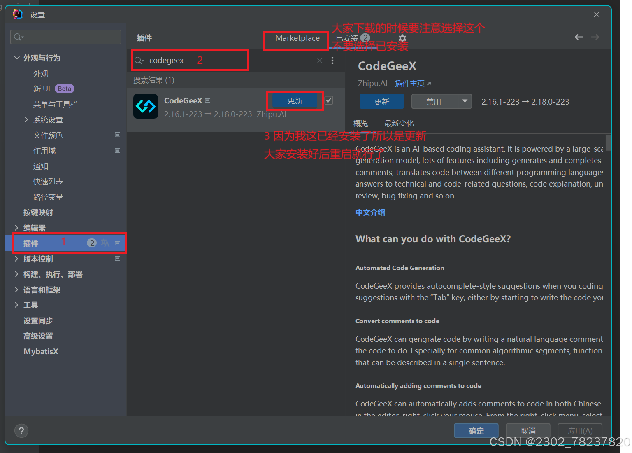Screen dimensions: 632x453
Task: Collapse the 外观与行为 section
Action: point(17,58)
